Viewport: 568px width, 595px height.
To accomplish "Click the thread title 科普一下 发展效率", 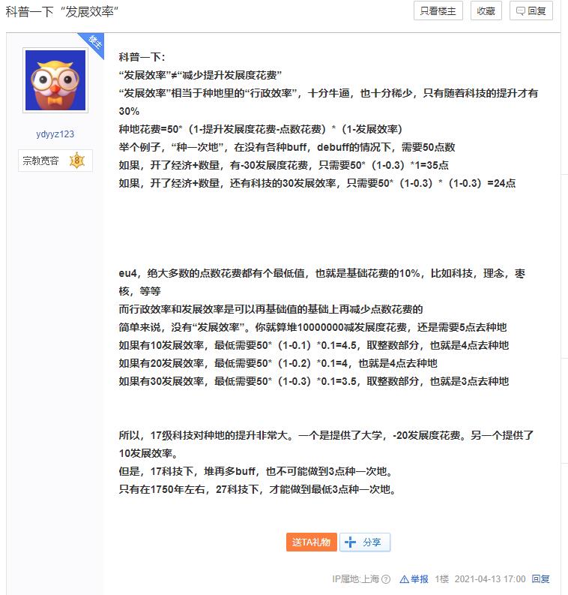I will click(x=62, y=12).
